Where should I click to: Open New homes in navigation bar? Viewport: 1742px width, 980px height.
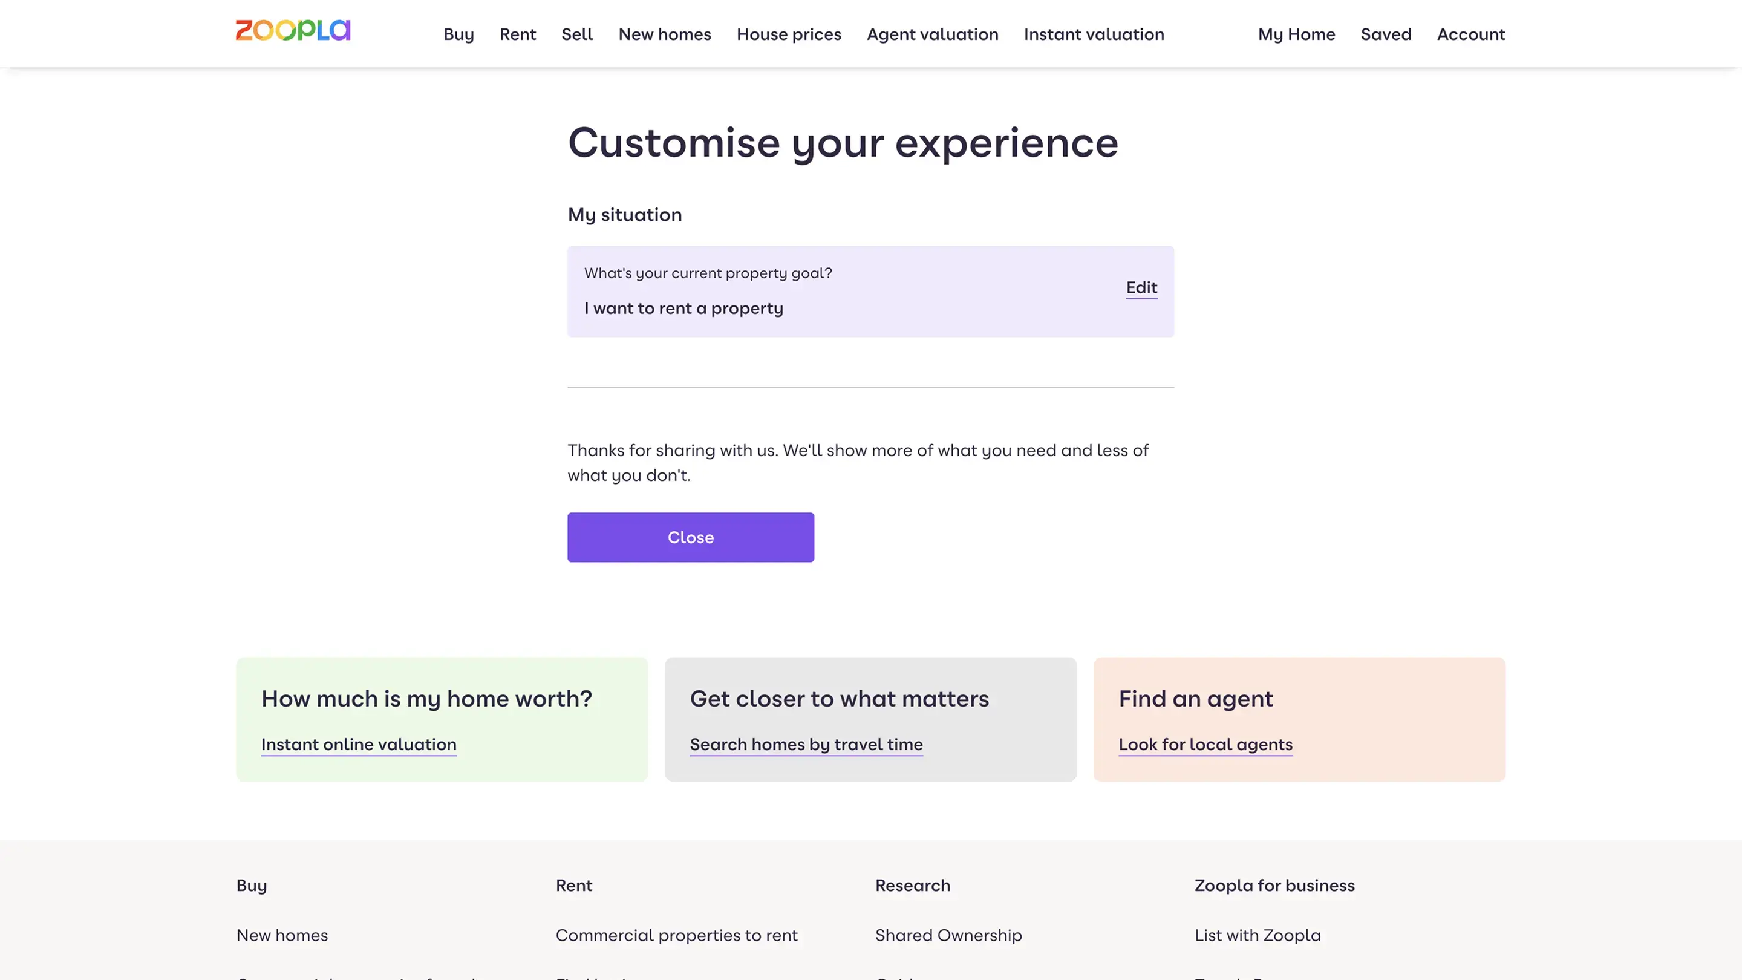[x=665, y=34]
